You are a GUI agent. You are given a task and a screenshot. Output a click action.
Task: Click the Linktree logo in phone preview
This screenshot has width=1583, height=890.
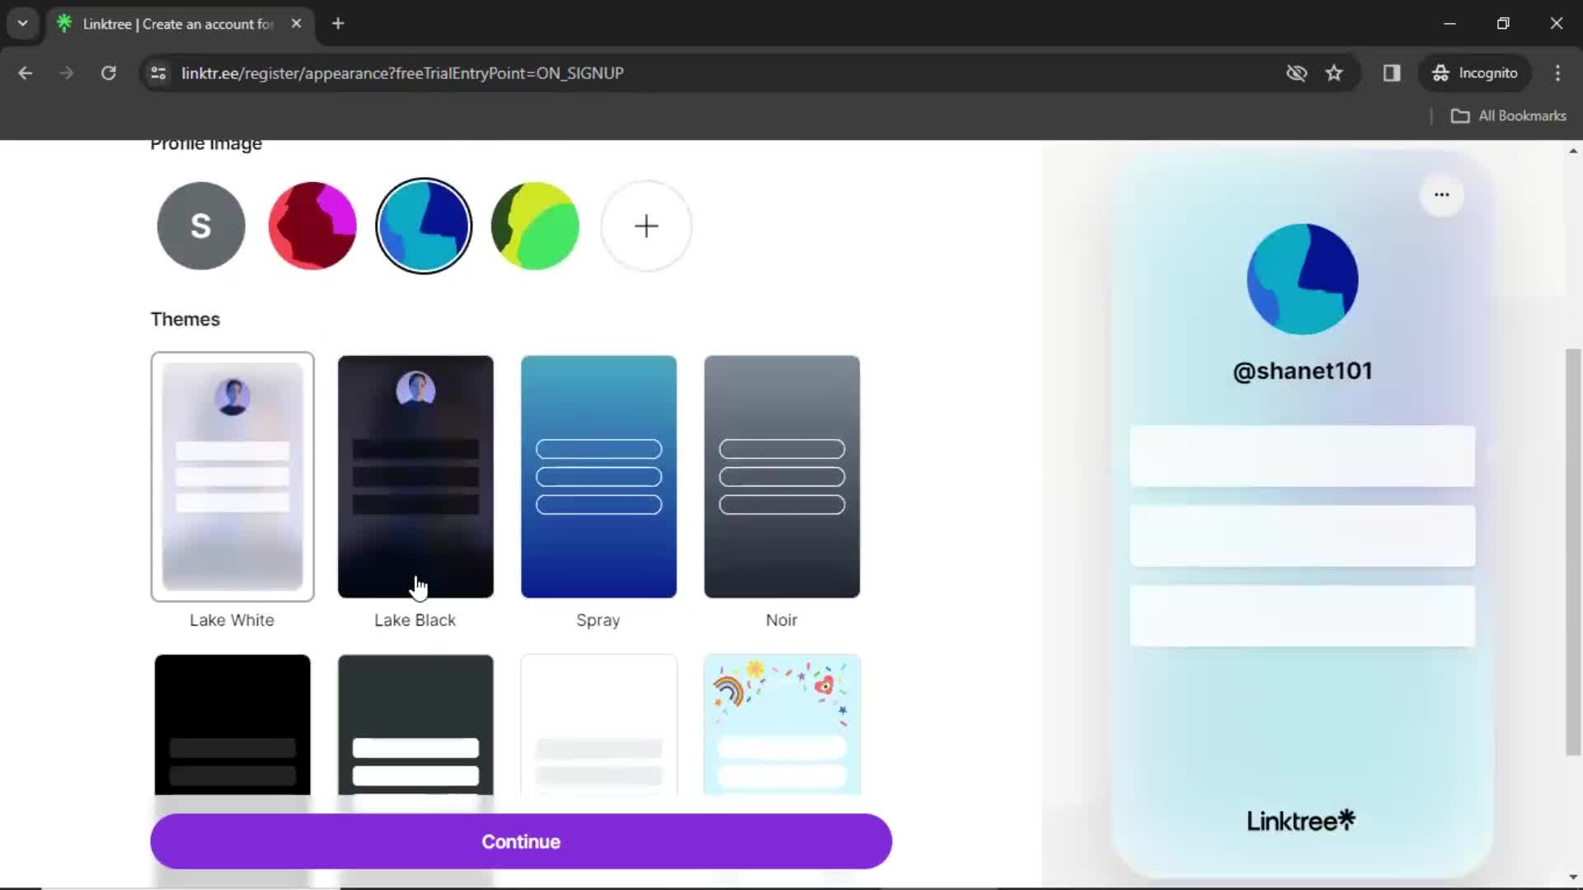1301,821
